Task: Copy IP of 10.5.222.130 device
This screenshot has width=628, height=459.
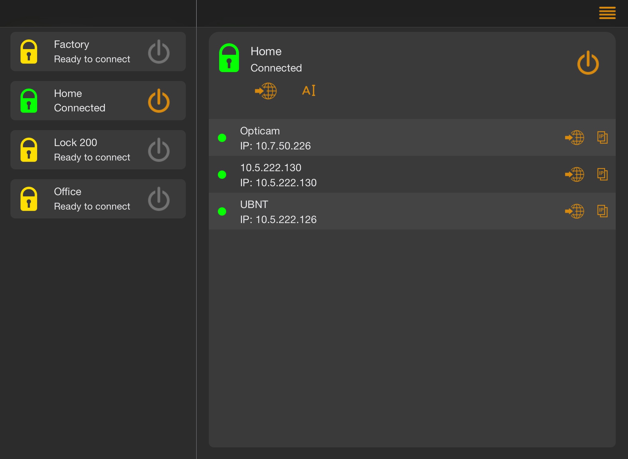Action: (602, 174)
